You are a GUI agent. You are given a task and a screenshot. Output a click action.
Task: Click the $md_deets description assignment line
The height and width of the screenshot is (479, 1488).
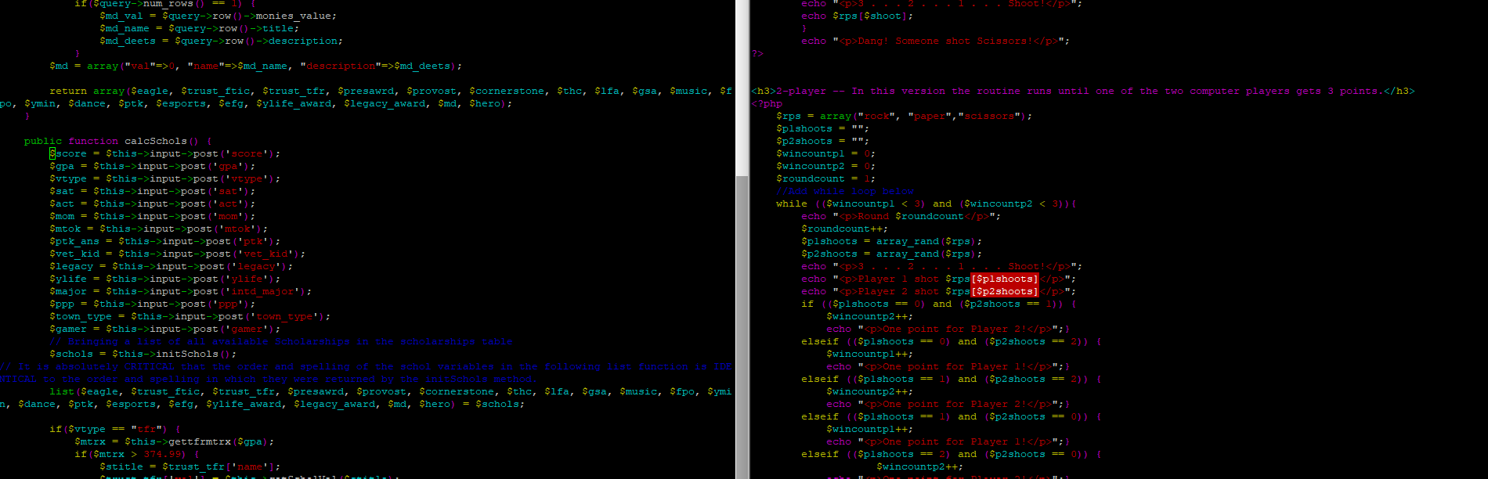221,41
